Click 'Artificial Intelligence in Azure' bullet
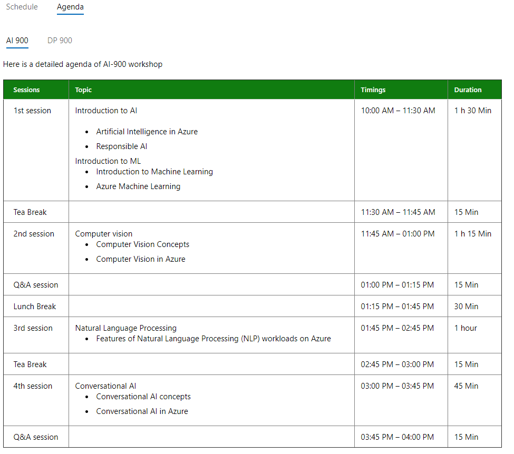514x454 pixels. click(x=147, y=132)
